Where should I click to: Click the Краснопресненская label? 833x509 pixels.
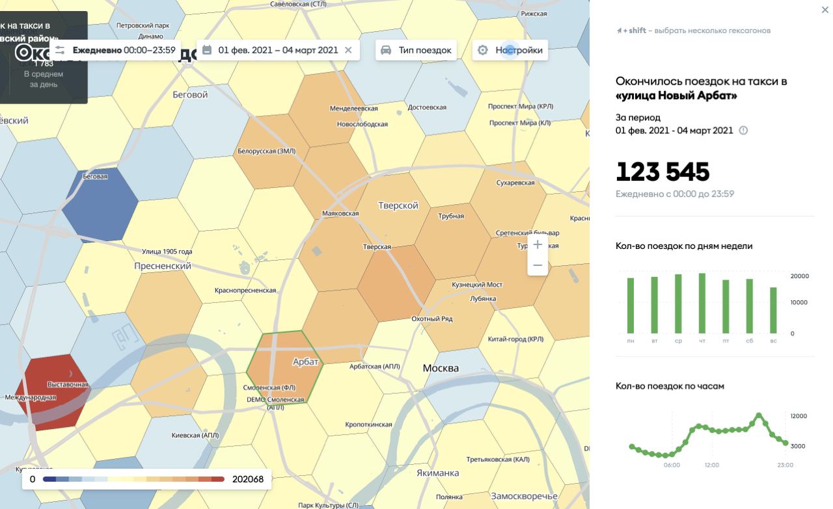[x=245, y=291]
